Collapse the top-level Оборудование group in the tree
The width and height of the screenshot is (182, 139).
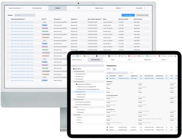point(73,82)
